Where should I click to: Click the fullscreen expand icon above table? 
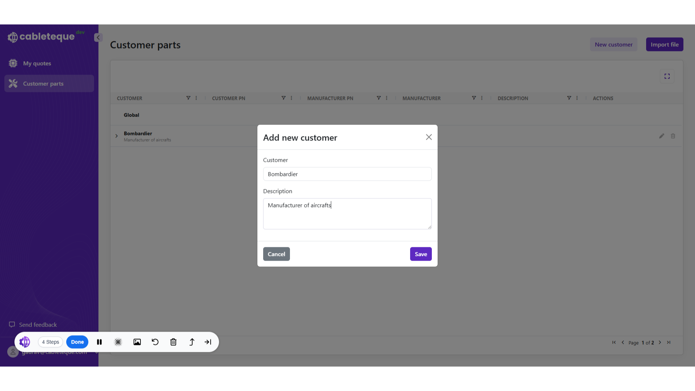667,76
